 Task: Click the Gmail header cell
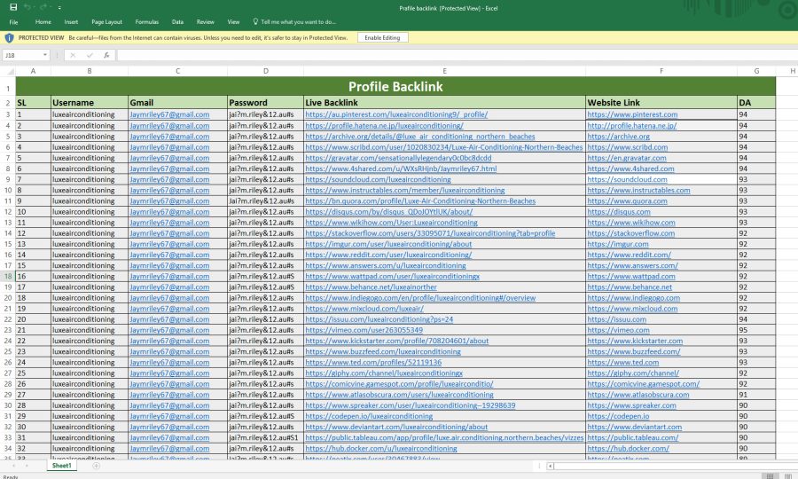177,102
